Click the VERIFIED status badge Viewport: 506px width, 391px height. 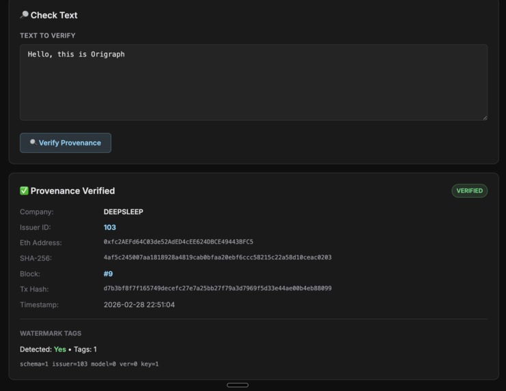pyautogui.click(x=470, y=191)
